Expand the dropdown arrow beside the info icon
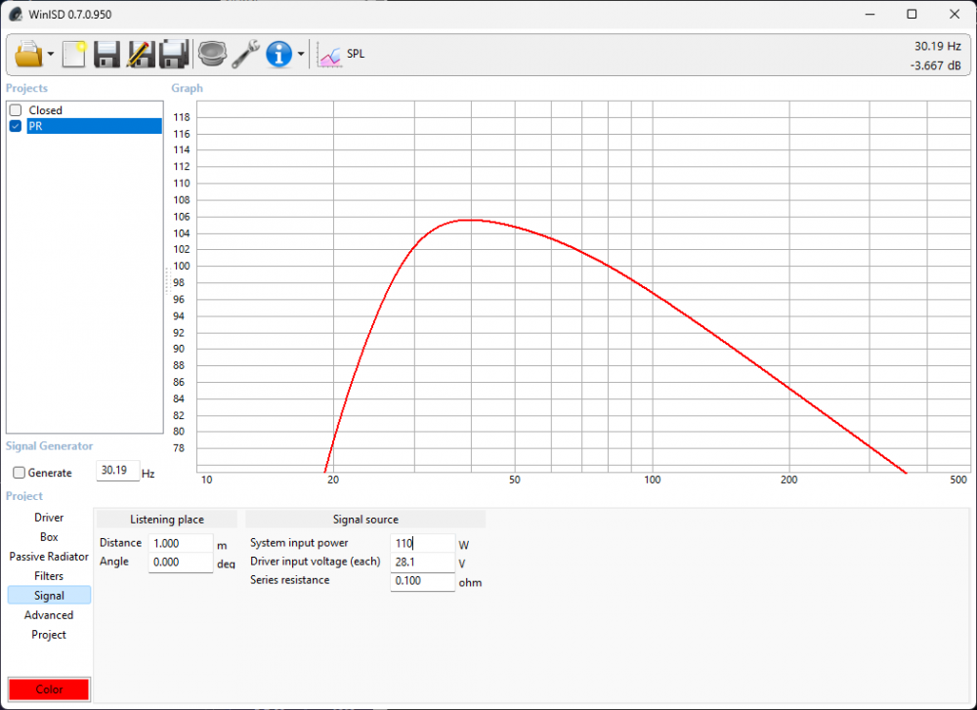Viewport: 977px width, 710px height. [301, 55]
